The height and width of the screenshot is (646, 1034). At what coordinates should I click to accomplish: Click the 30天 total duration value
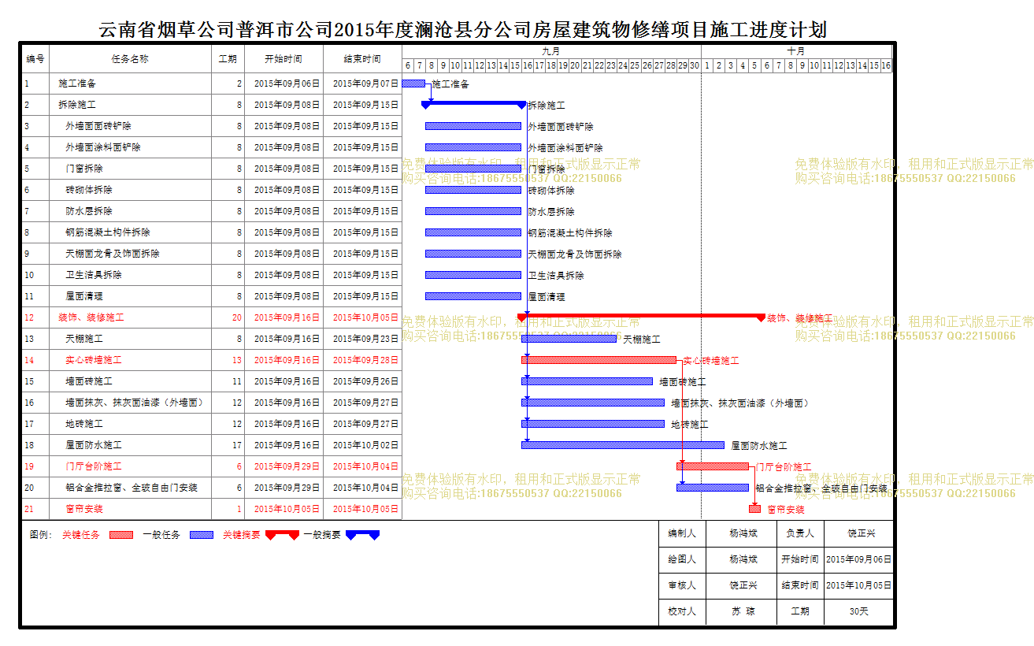click(x=858, y=611)
